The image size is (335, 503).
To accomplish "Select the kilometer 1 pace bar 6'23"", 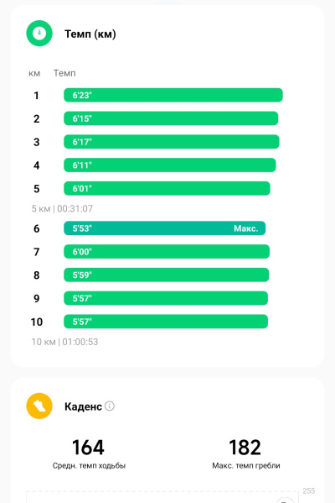I will pos(173,95).
